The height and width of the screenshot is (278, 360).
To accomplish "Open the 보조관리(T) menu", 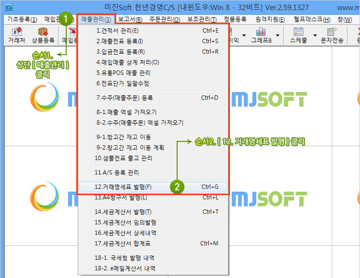I will tap(202, 19).
